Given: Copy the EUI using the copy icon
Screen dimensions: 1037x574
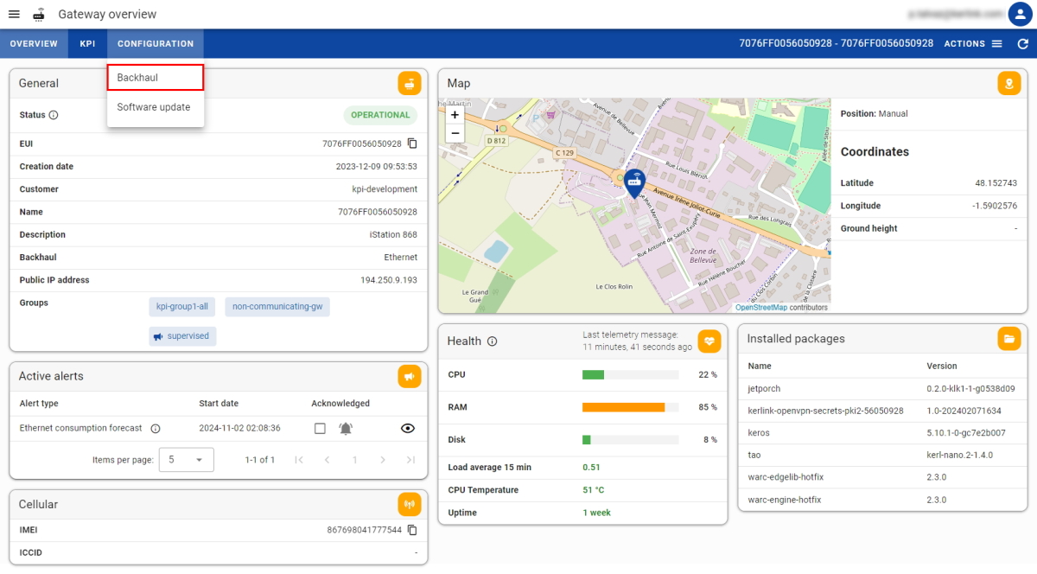Looking at the screenshot, I should click(414, 143).
